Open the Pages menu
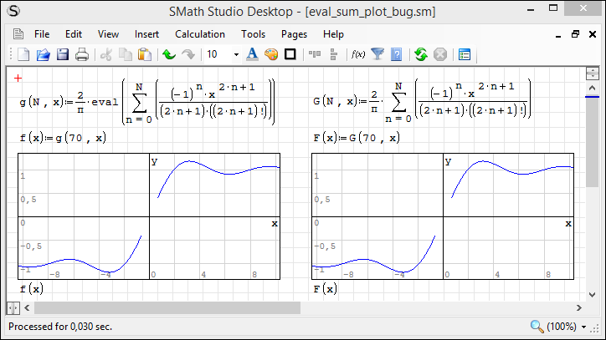The image size is (606, 340). [x=294, y=34]
